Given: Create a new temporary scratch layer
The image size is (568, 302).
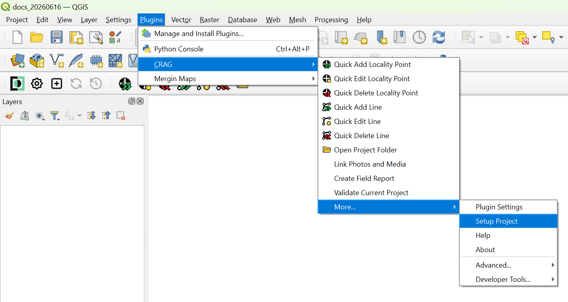Looking at the screenshot, I should click(96, 60).
